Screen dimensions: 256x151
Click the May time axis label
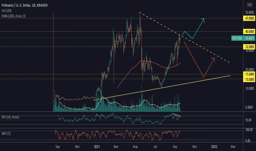135,147
